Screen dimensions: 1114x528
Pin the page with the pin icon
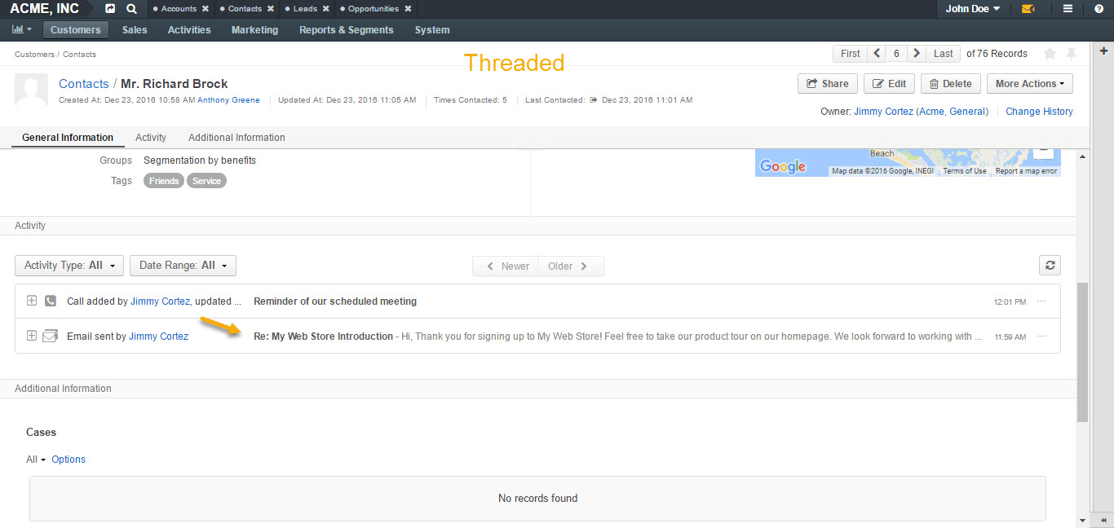[x=1072, y=54]
